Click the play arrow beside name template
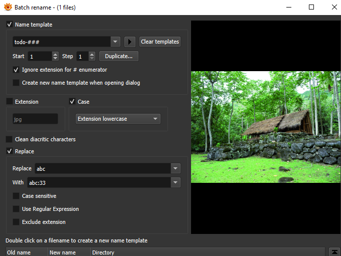The height and width of the screenshot is (256, 341). pyautogui.click(x=130, y=42)
